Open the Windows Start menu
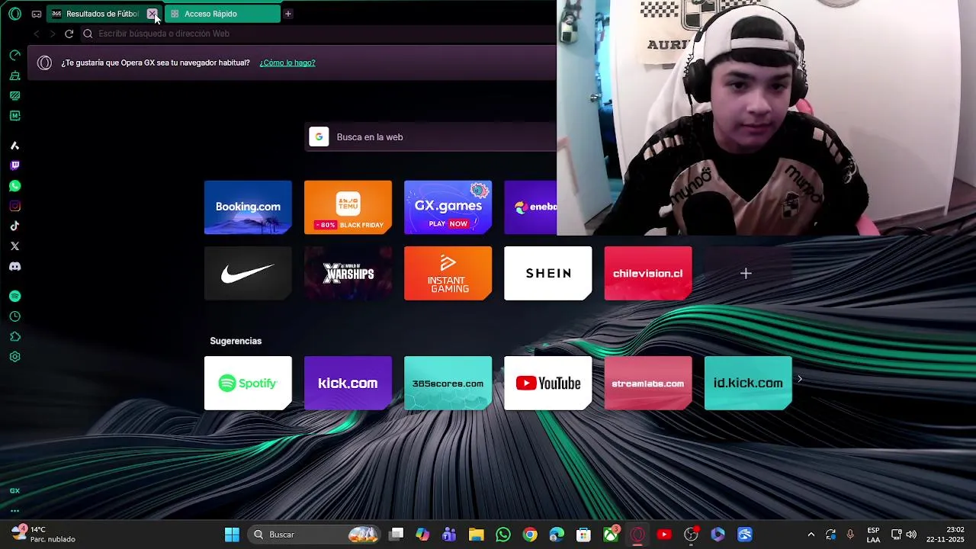Screen dimensions: 976x549 [232, 535]
